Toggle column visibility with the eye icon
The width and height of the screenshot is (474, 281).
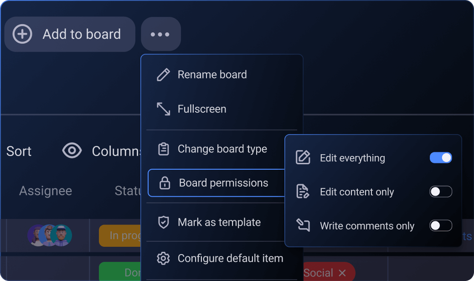click(x=72, y=151)
